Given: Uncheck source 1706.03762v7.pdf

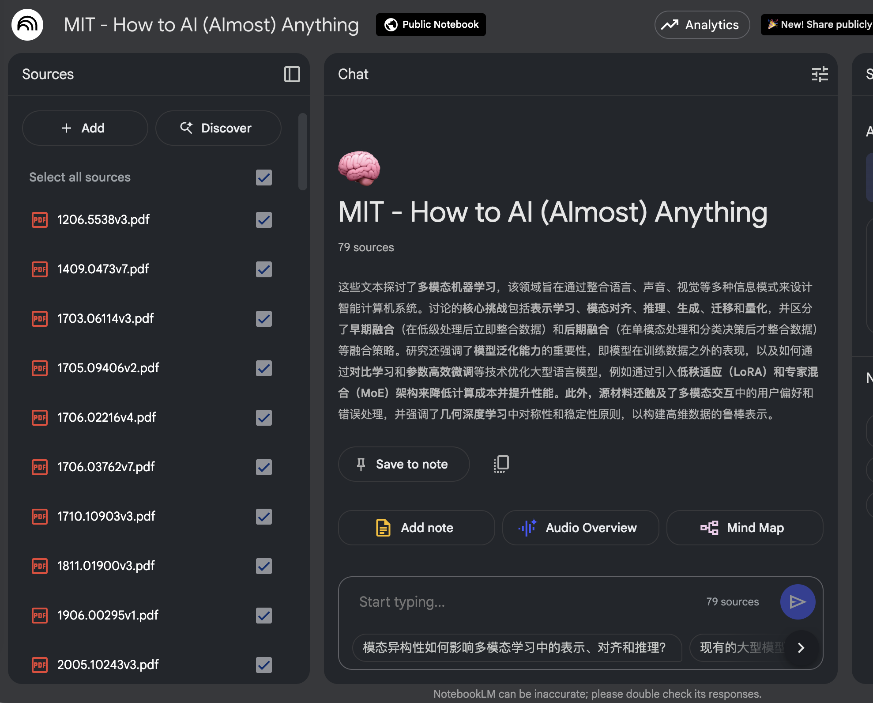Looking at the screenshot, I should 264,467.
